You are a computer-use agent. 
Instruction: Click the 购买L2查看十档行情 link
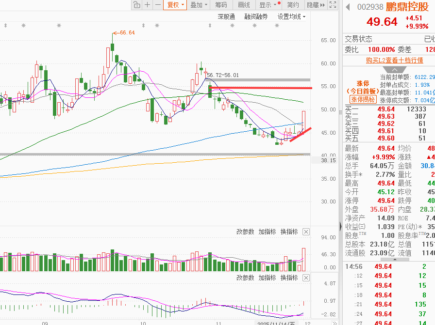coord(395,60)
